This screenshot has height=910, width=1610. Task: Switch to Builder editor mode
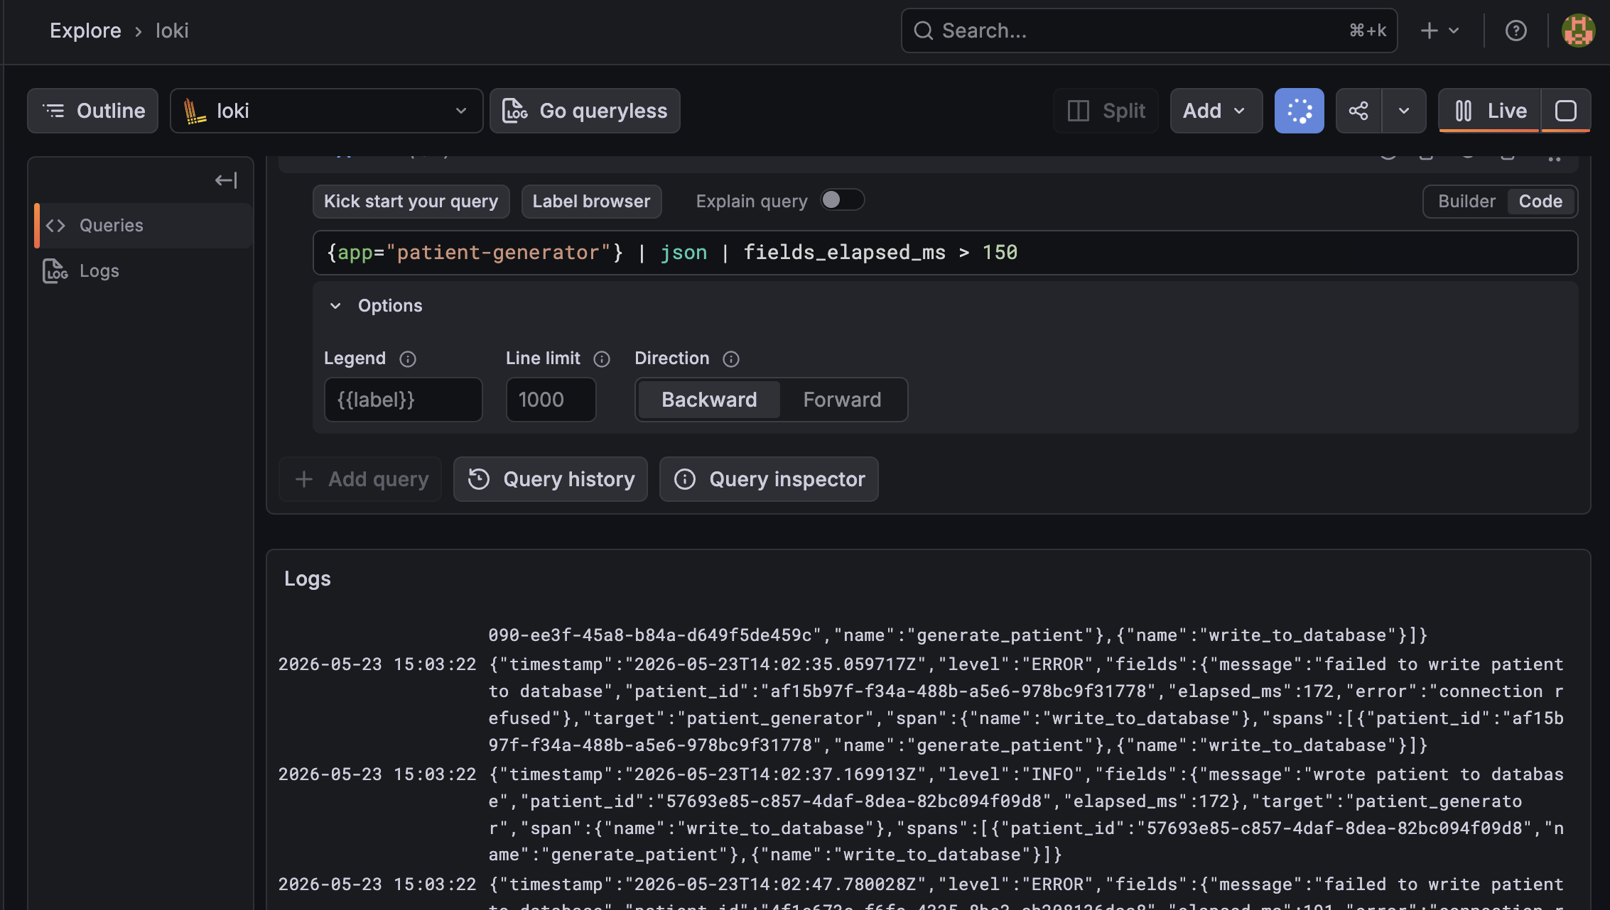coord(1466,202)
